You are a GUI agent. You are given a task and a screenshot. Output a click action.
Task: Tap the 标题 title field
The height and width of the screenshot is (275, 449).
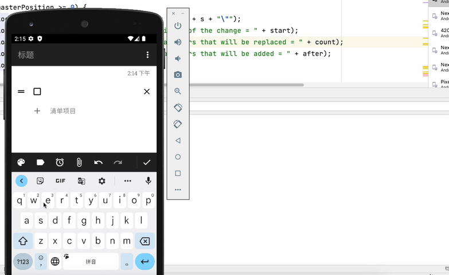pos(26,55)
